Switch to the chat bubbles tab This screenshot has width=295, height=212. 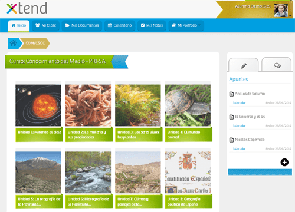tap(277, 65)
